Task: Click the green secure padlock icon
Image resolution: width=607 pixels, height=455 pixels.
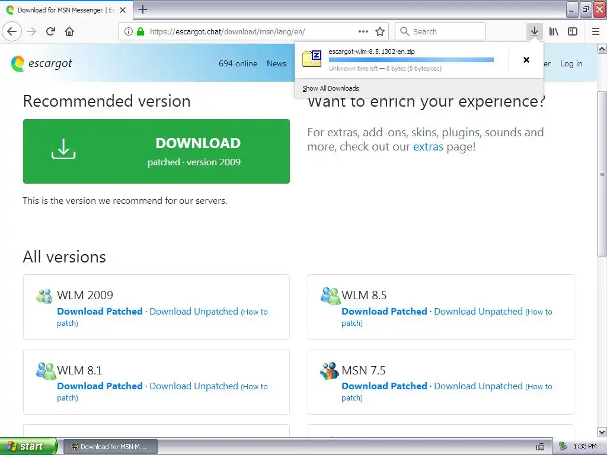Action: click(x=140, y=31)
